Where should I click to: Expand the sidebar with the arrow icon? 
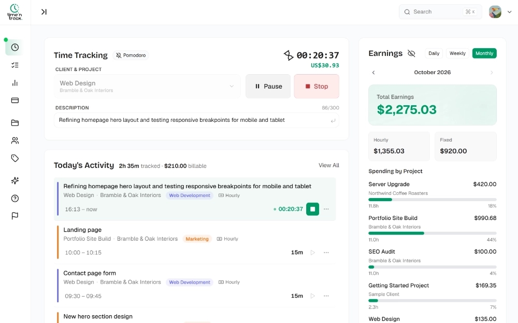44,12
